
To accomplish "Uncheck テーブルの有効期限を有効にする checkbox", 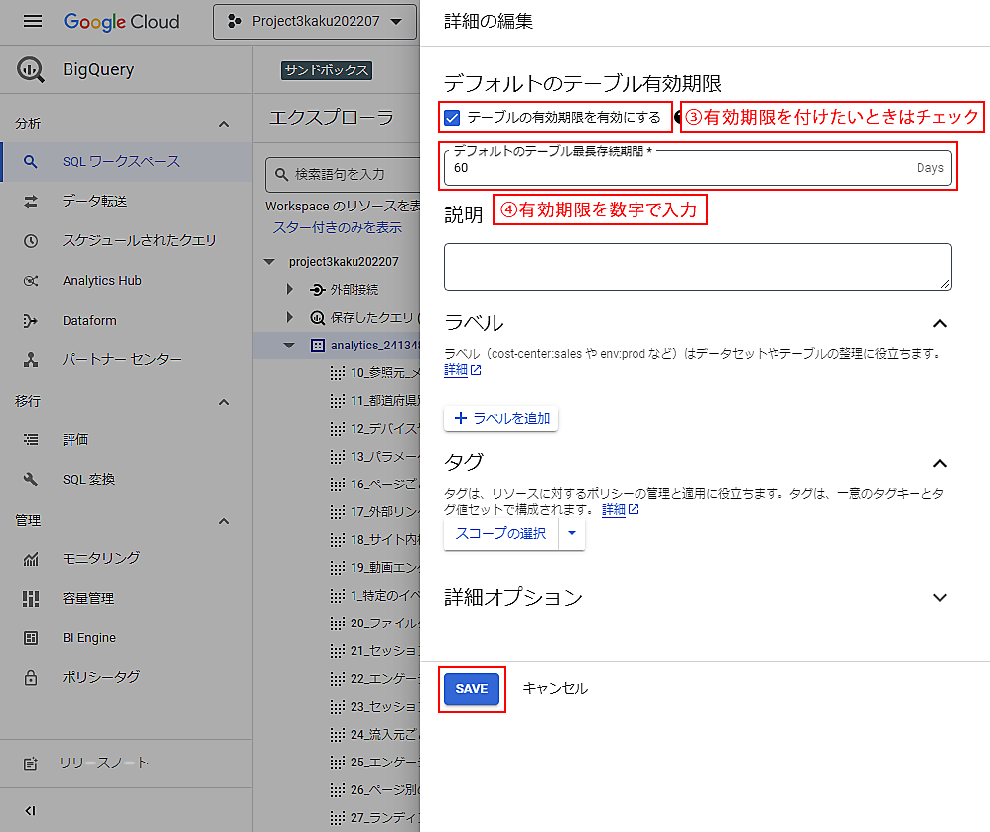I will pos(453,118).
